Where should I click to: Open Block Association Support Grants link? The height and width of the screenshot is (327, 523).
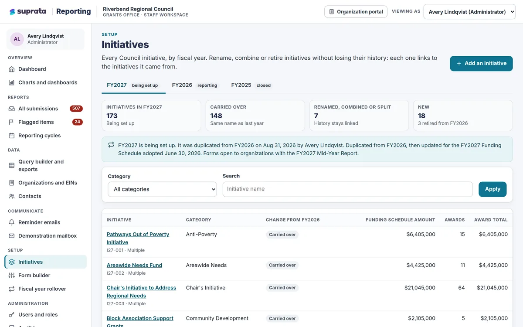140,322
